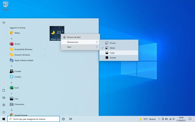The image size is (195, 122).
Task: Click the muted volume tray icon
Action: (174, 119)
